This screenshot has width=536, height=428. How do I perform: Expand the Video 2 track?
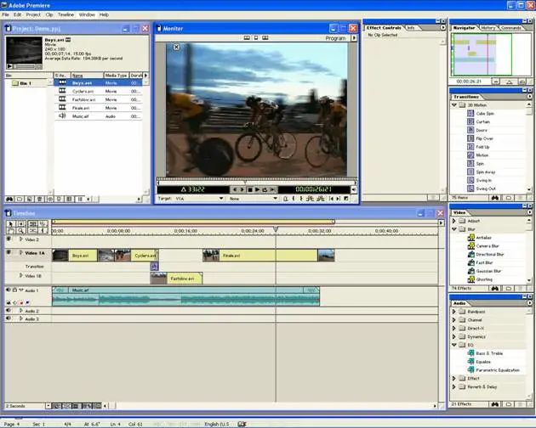coord(21,239)
